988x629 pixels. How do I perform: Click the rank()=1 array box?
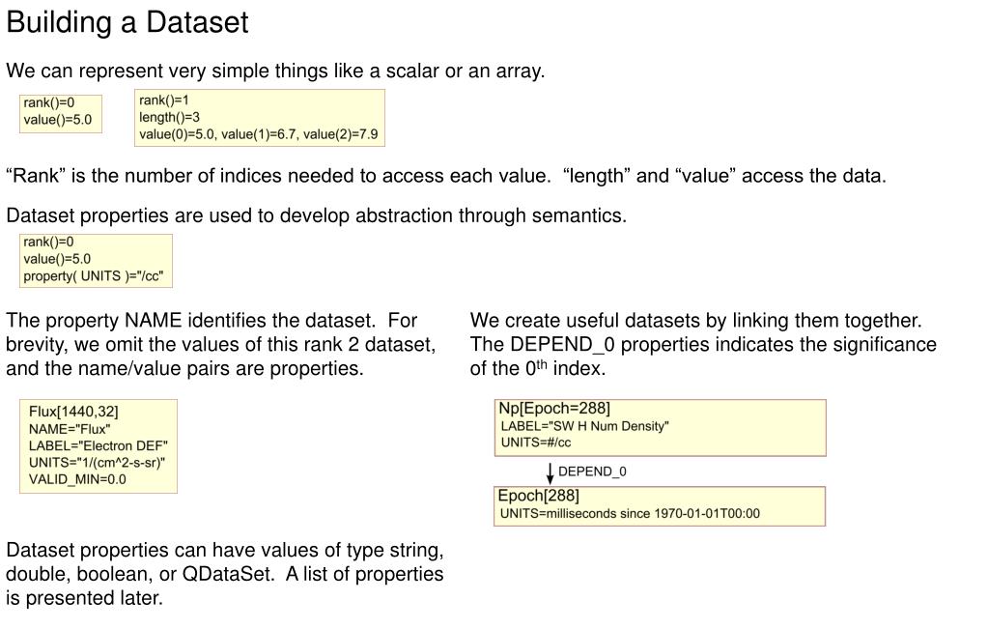pyautogui.click(x=260, y=118)
